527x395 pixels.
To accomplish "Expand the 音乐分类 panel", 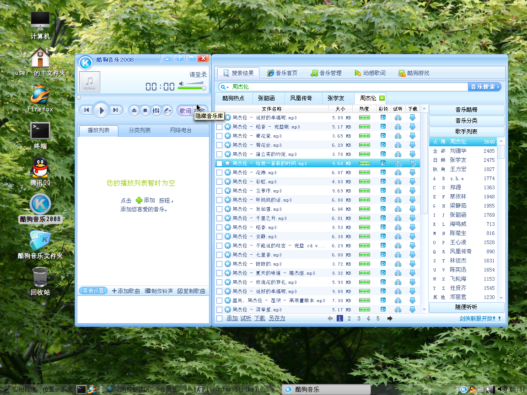I will tap(467, 121).
